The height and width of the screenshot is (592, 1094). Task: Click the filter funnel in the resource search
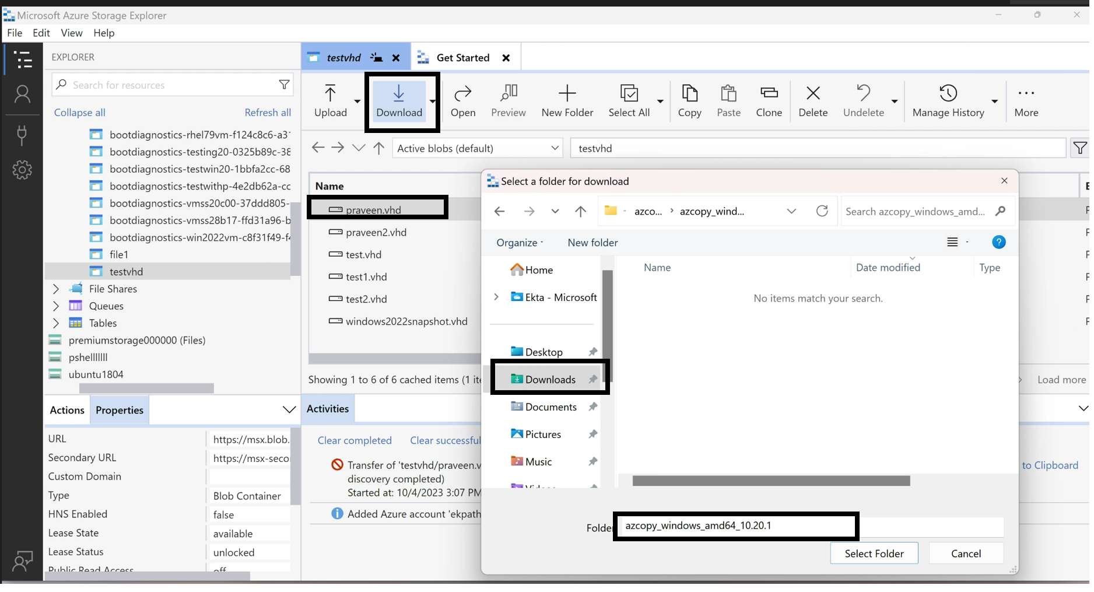point(284,85)
